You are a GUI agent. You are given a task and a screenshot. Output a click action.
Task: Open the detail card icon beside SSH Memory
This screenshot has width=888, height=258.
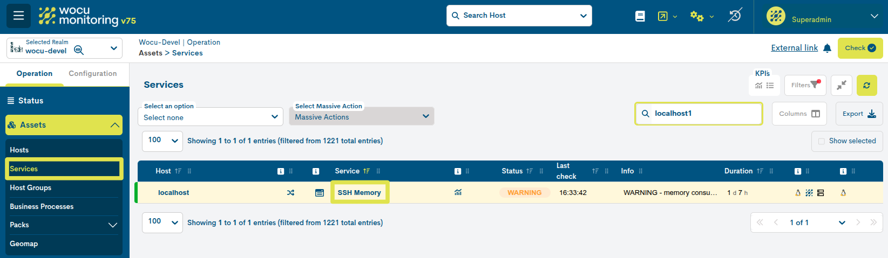[320, 192]
